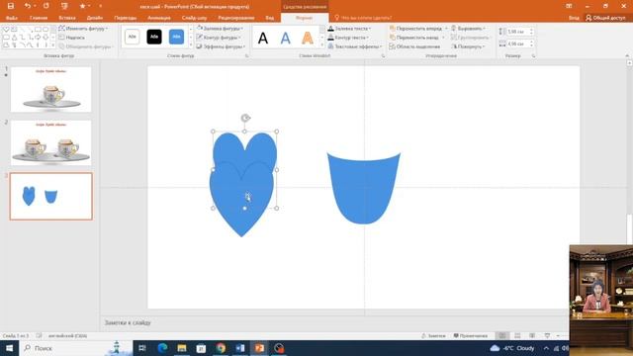633x356 pixels.
Task: Start slideshow from beginning icon in title bar
Action: click(x=64, y=6)
